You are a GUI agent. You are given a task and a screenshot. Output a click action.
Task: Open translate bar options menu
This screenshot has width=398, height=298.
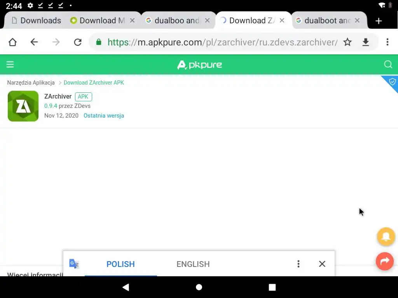298,264
